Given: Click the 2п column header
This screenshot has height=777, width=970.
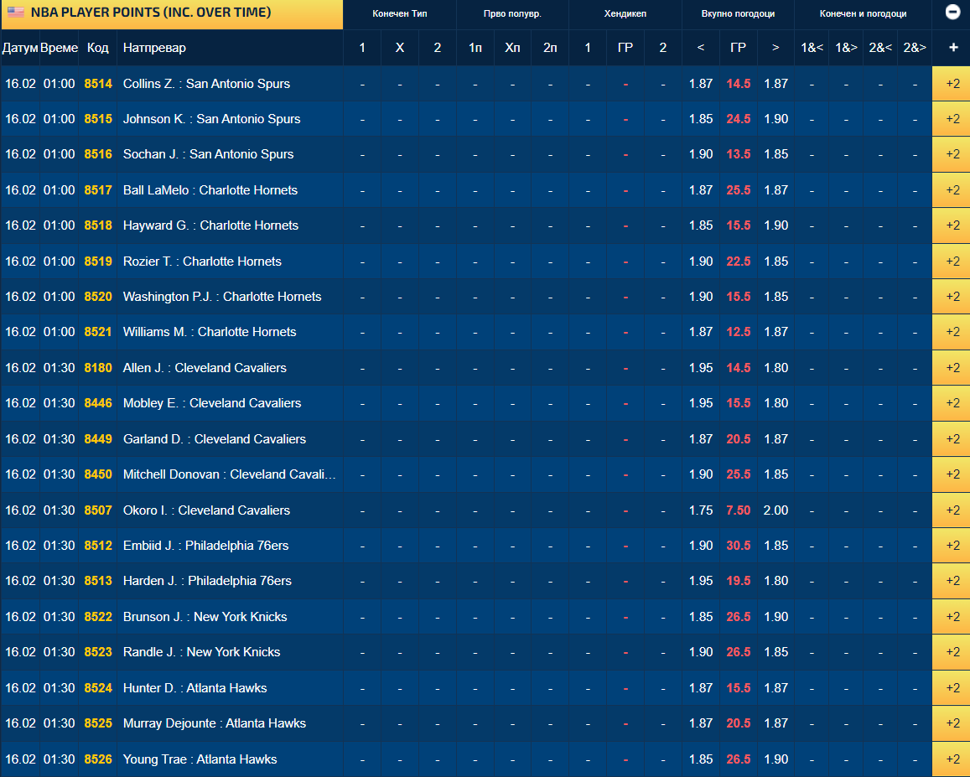Looking at the screenshot, I should (550, 48).
